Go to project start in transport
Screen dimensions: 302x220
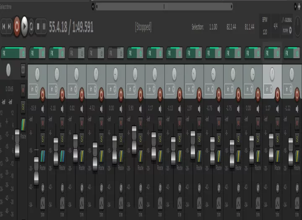coord(4,26)
